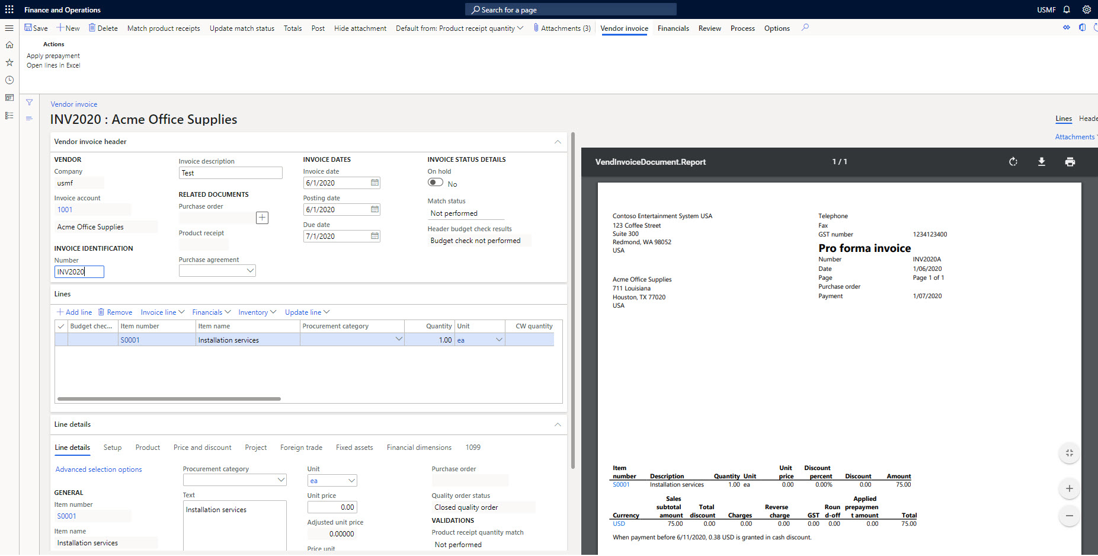Image resolution: width=1098 pixels, height=556 pixels.
Task: Collapse the Line details section
Action: [558, 424]
